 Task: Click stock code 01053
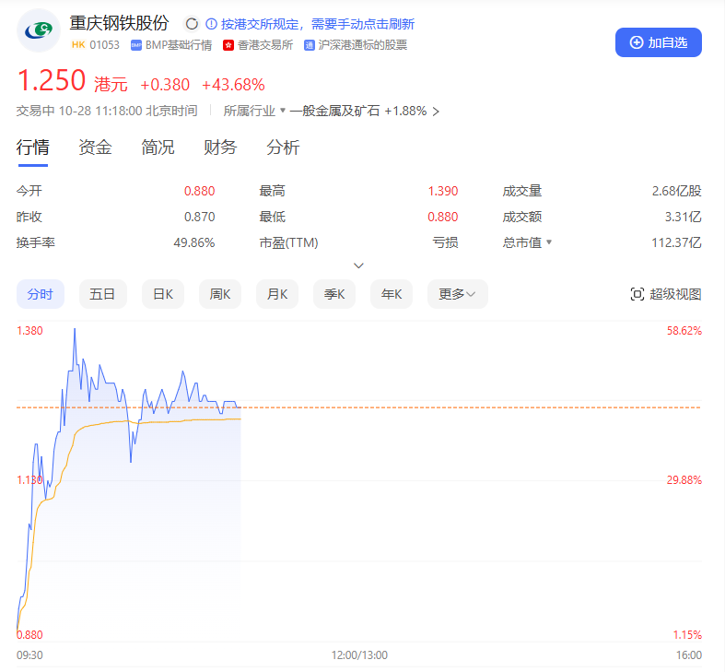104,45
